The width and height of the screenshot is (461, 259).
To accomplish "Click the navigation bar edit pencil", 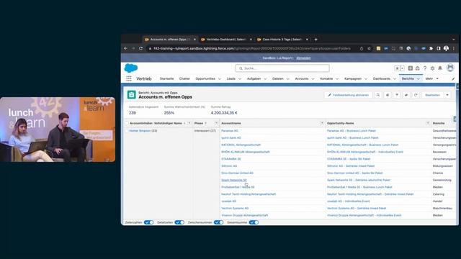I will click(453, 78).
